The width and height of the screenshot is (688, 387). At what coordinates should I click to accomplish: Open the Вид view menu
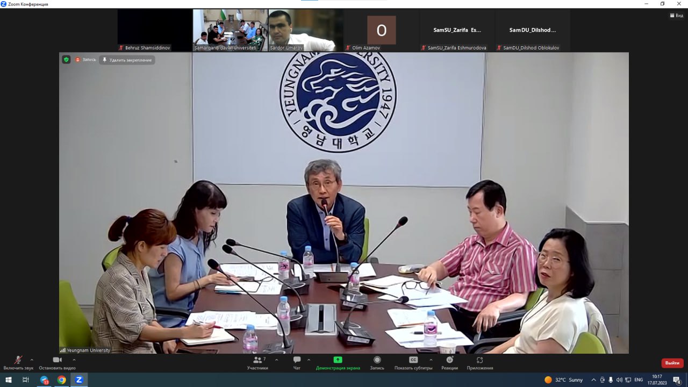676,16
